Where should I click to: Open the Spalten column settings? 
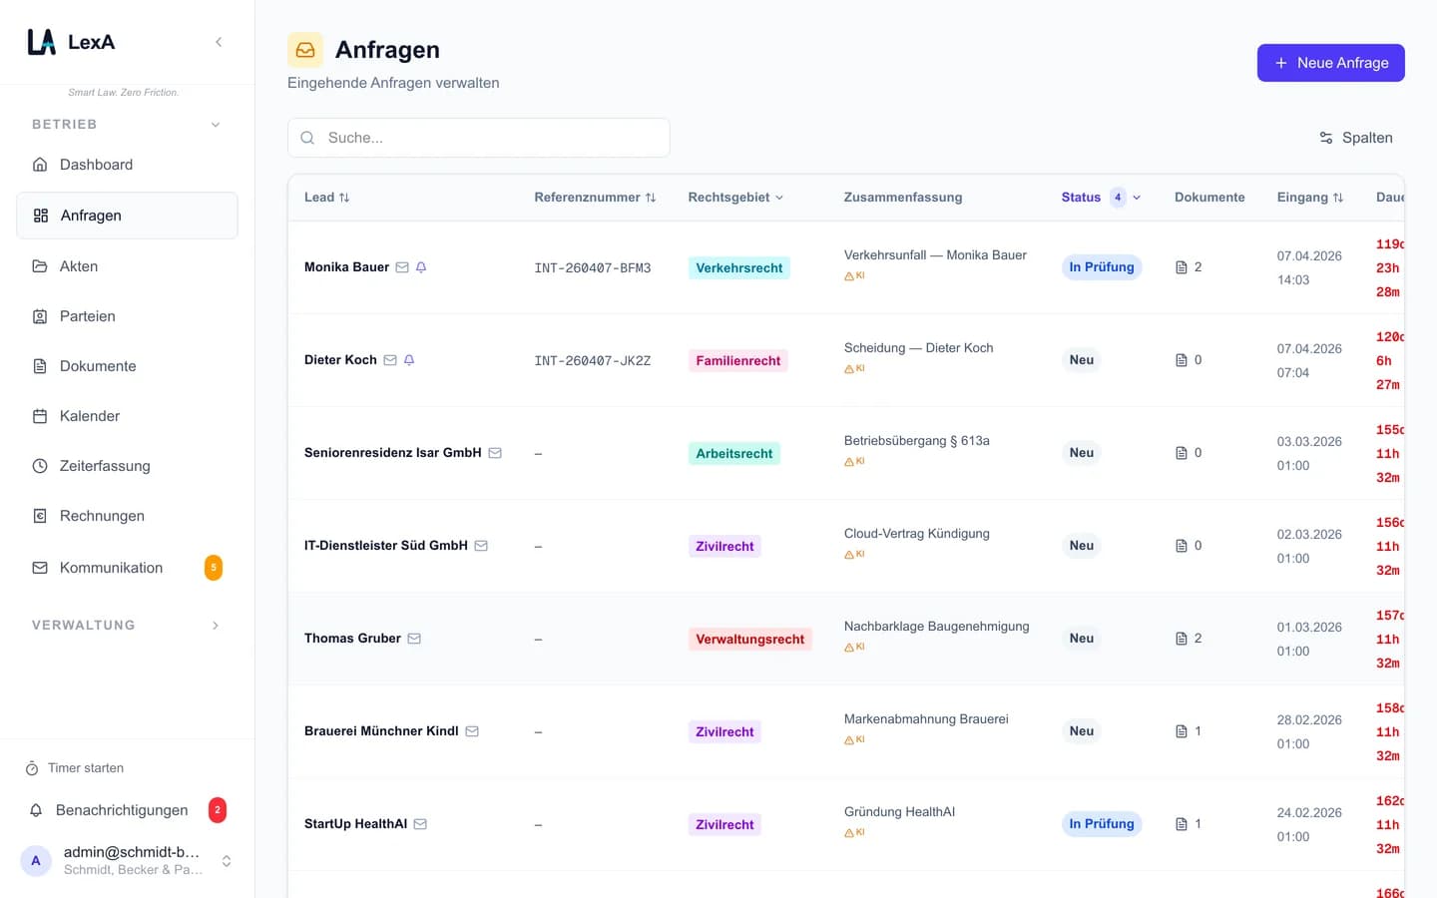pyautogui.click(x=1355, y=138)
